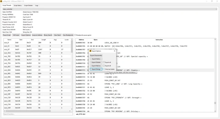Toggle the Breakpoints pause game checkbox
220x119 pixels.
click(x=75, y=35)
